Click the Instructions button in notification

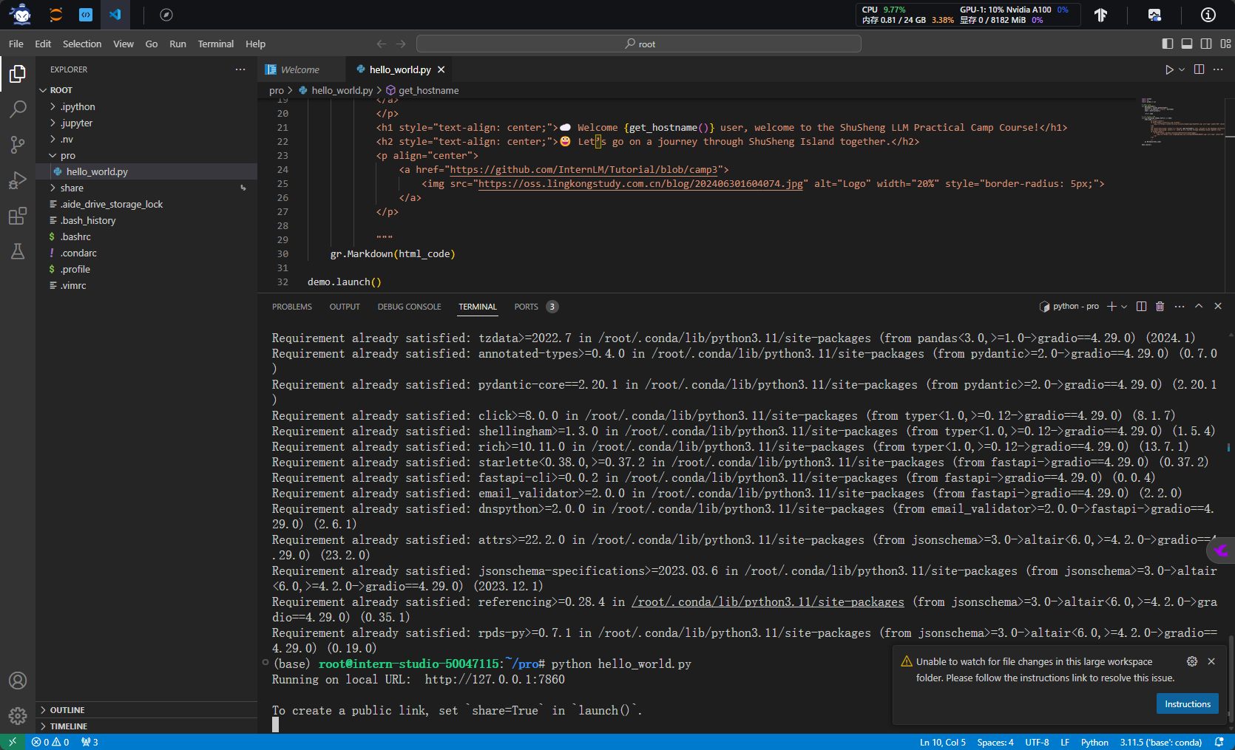pyautogui.click(x=1188, y=704)
